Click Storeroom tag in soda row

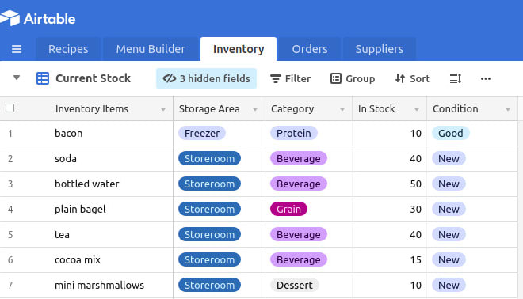209,158
